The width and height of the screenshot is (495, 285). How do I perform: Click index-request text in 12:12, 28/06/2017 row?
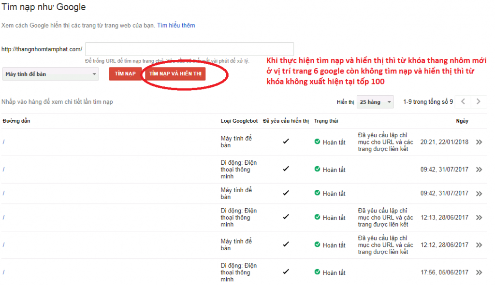point(385,245)
